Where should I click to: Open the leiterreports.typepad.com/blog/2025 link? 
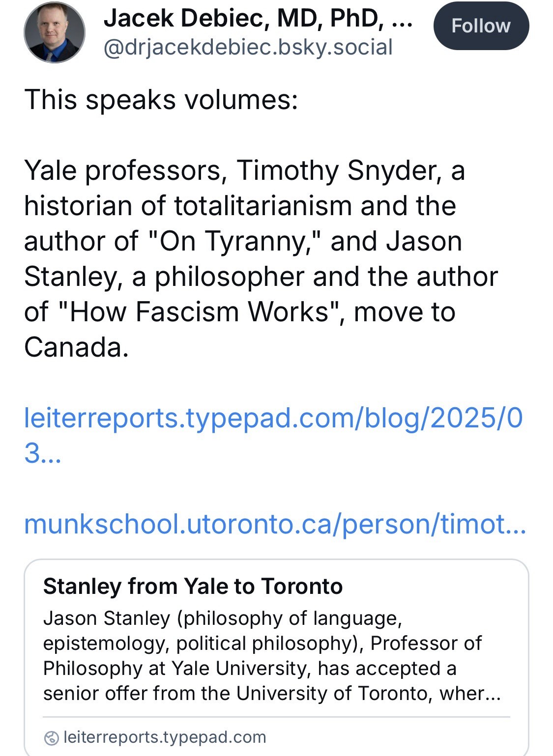click(x=273, y=418)
